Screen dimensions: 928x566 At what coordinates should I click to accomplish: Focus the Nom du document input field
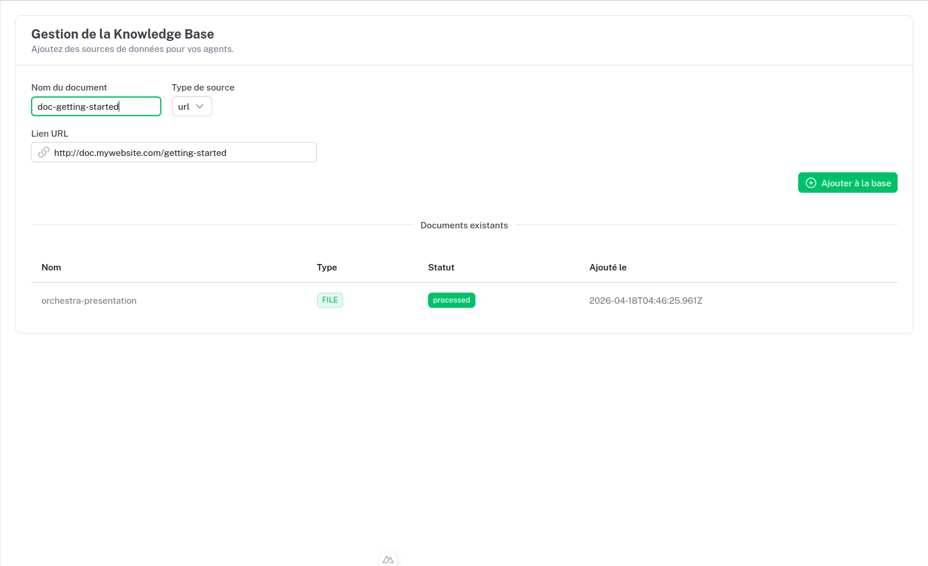point(96,106)
